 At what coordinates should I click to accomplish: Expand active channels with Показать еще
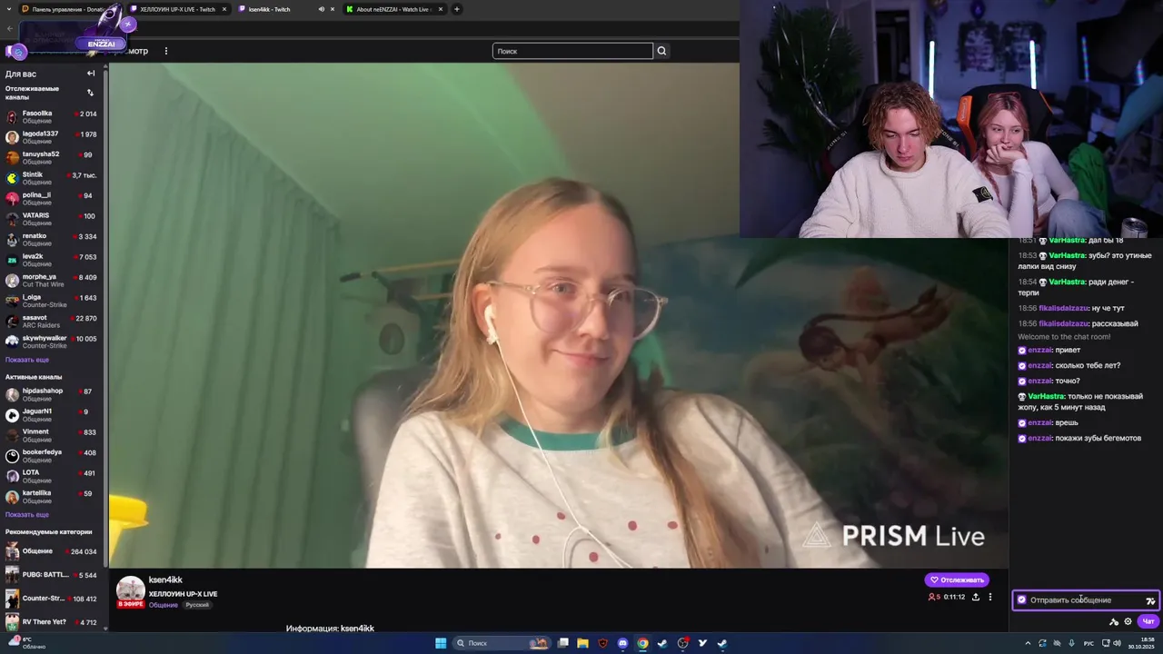[x=27, y=514]
